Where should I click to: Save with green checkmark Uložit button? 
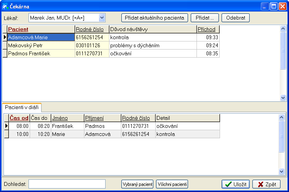236,184
